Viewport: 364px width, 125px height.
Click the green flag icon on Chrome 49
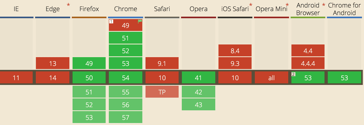point(140,21)
